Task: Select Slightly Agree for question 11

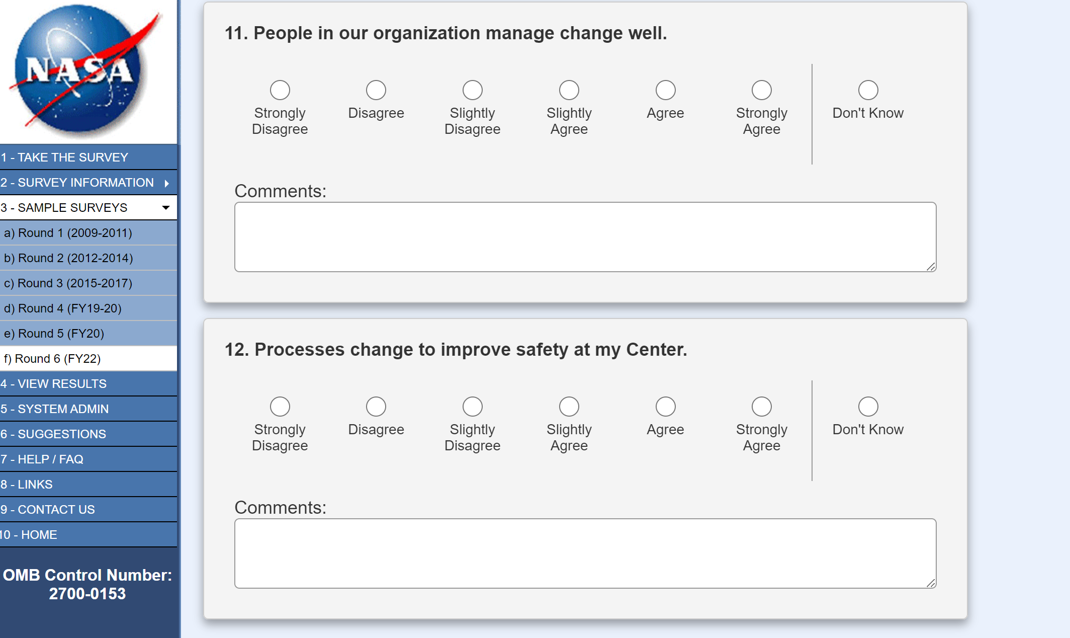Action: click(x=569, y=91)
